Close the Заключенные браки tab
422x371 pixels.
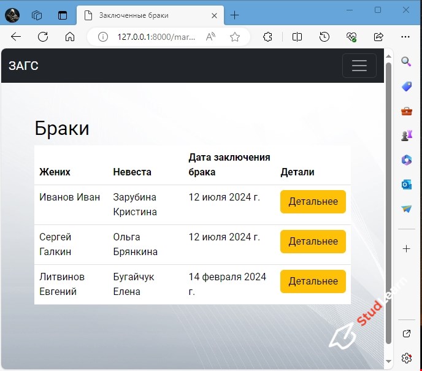pos(214,15)
